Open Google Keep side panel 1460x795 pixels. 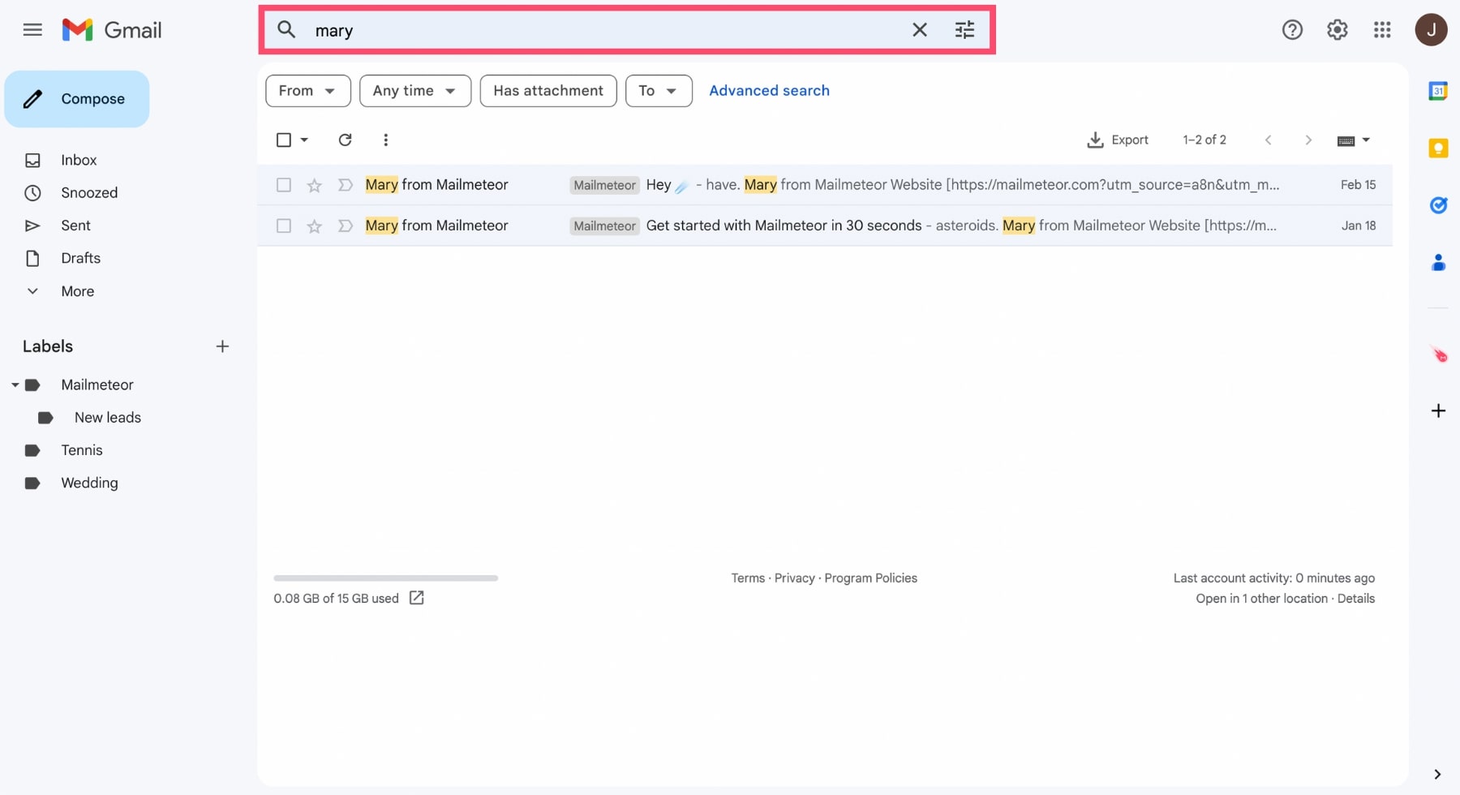click(1438, 148)
